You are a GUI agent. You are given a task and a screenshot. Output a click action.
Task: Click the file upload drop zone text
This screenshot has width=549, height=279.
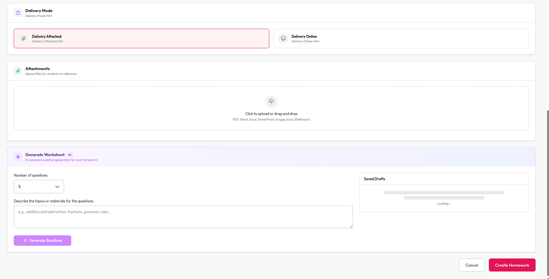tap(271, 114)
